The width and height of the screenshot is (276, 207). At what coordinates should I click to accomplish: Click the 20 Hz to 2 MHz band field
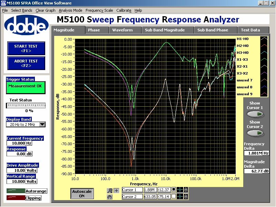(23, 125)
